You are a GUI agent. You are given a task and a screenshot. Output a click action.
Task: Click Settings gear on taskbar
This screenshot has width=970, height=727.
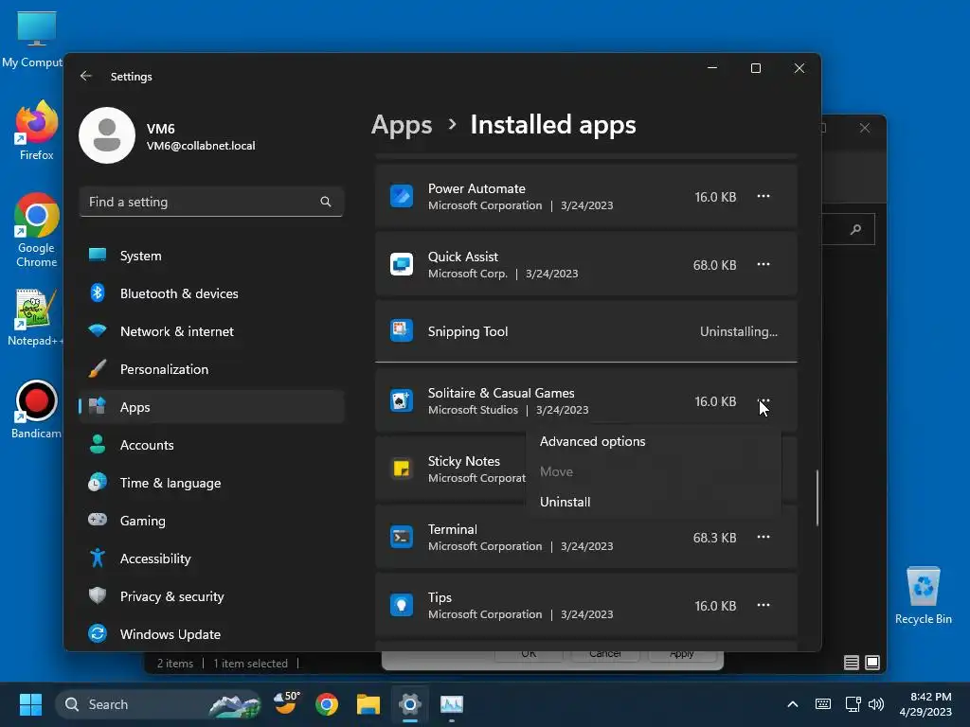(x=409, y=704)
